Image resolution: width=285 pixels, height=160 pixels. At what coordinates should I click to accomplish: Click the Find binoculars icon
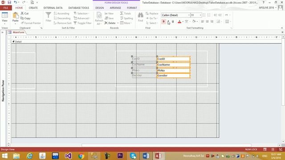(x=141, y=15)
